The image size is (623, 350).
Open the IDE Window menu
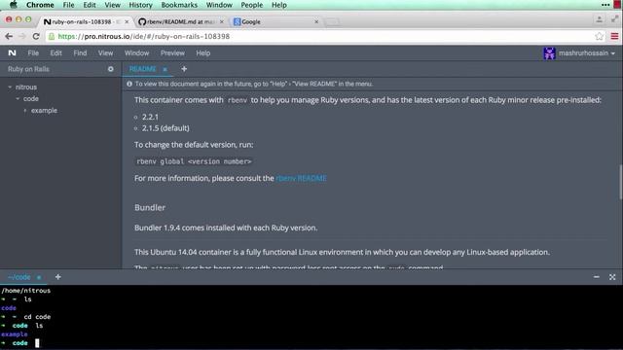(136, 53)
